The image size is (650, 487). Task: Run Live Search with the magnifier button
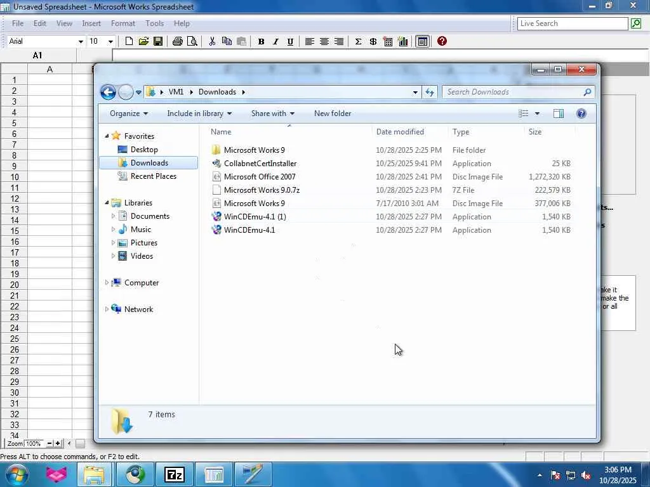click(636, 23)
